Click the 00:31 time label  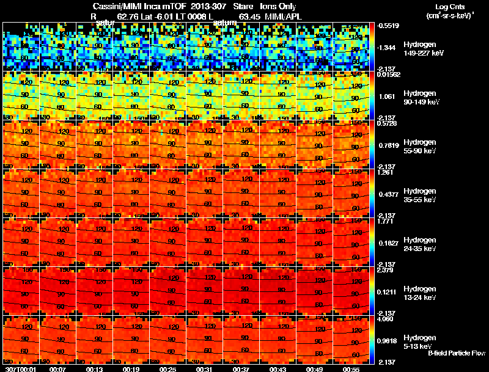(x=205, y=369)
